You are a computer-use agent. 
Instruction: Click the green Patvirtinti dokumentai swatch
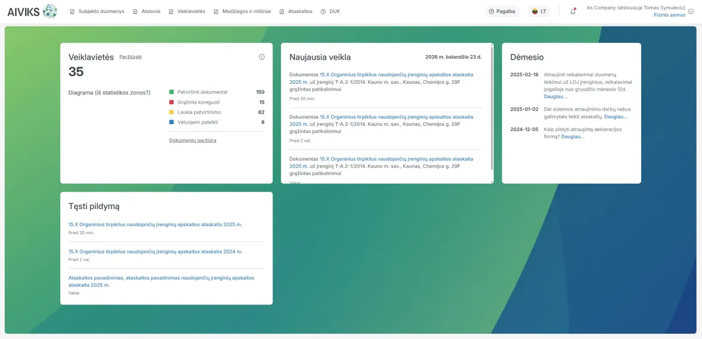pyautogui.click(x=171, y=92)
